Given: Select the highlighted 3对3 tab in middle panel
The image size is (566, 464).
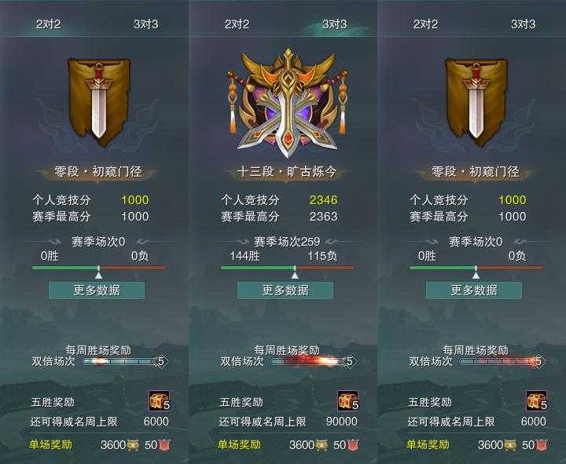Looking at the screenshot, I should coord(334,24).
